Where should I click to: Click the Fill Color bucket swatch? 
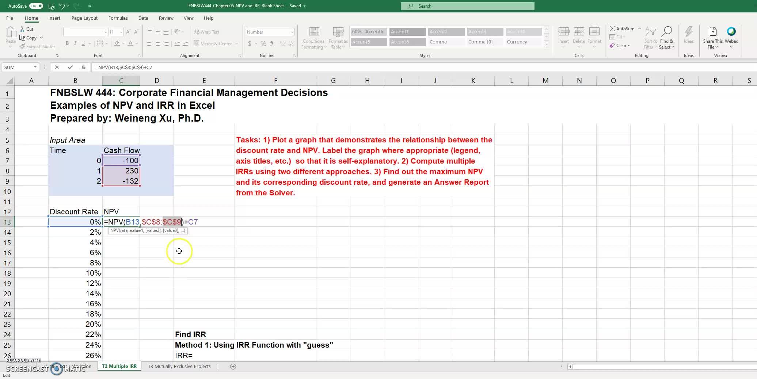[117, 43]
